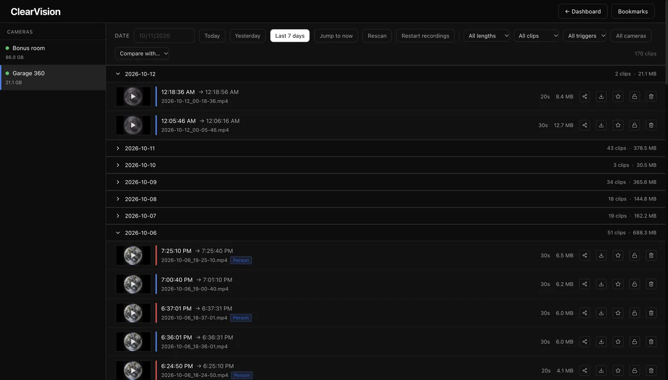Open the All triggers dropdown
Image resolution: width=668 pixels, height=380 pixels.
click(584, 36)
